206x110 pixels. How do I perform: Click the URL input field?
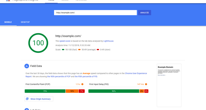(x=95, y=13)
